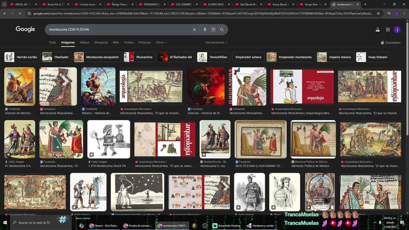The image size is (409, 230).
Task: Open the Google apps grid
Action: click(x=388, y=29)
